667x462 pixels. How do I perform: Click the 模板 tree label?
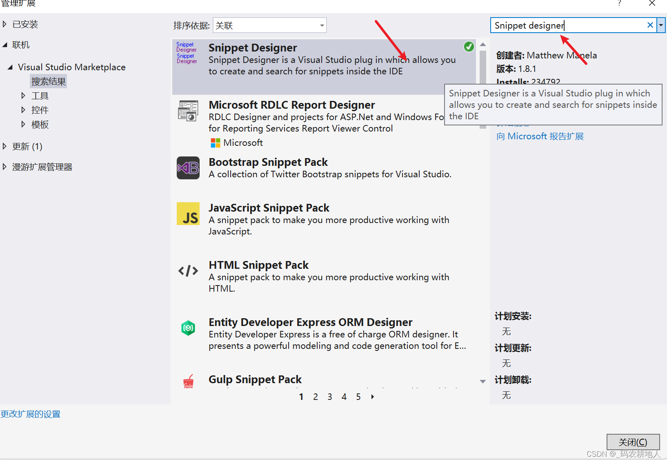pyautogui.click(x=40, y=125)
